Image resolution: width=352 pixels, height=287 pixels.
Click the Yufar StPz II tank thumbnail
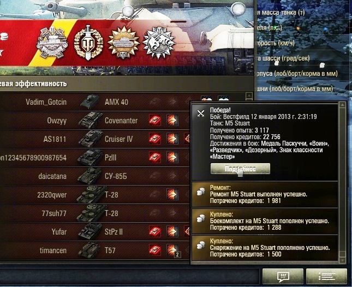point(91,231)
